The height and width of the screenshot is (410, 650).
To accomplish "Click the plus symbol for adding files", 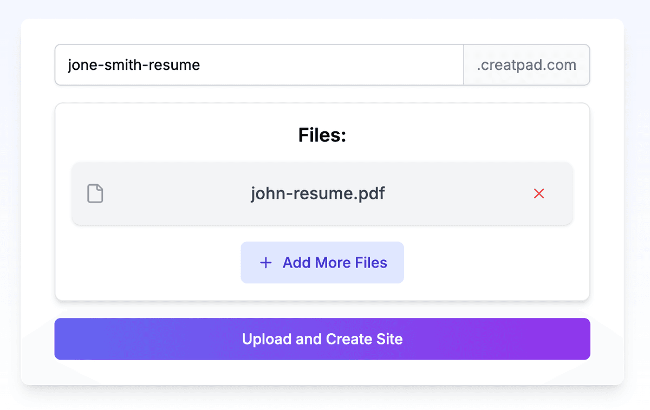I will (x=265, y=262).
